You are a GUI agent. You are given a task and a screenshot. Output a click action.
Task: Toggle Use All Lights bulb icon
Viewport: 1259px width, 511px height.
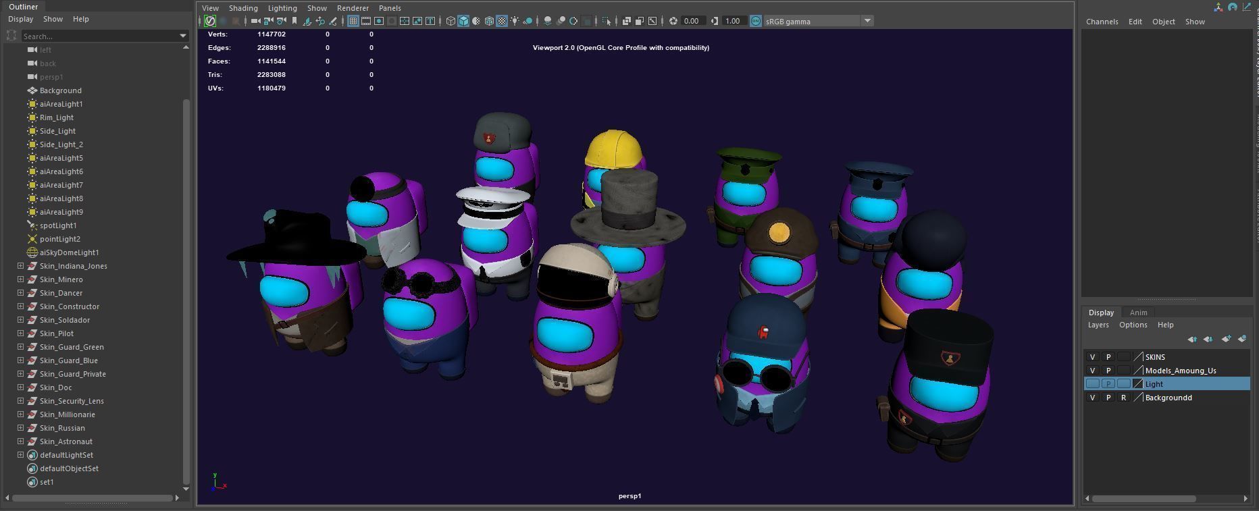(x=515, y=21)
